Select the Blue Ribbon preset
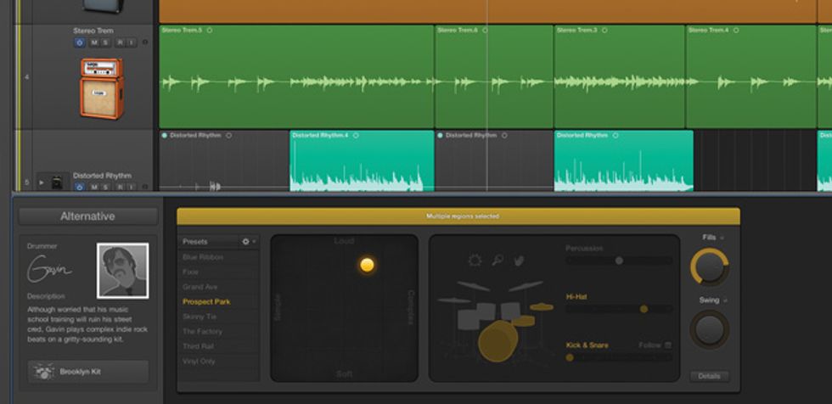 202,257
